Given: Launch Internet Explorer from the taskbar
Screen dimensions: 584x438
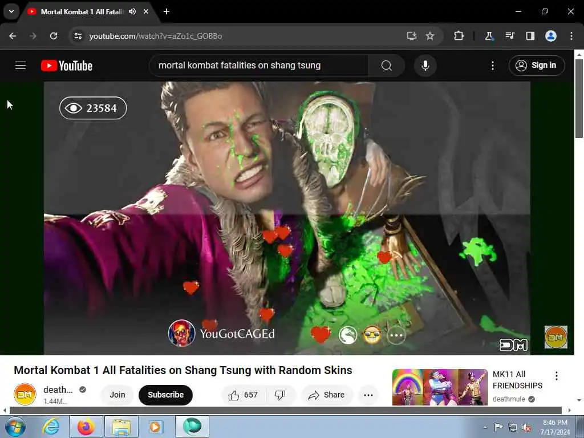Looking at the screenshot, I should tap(51, 427).
